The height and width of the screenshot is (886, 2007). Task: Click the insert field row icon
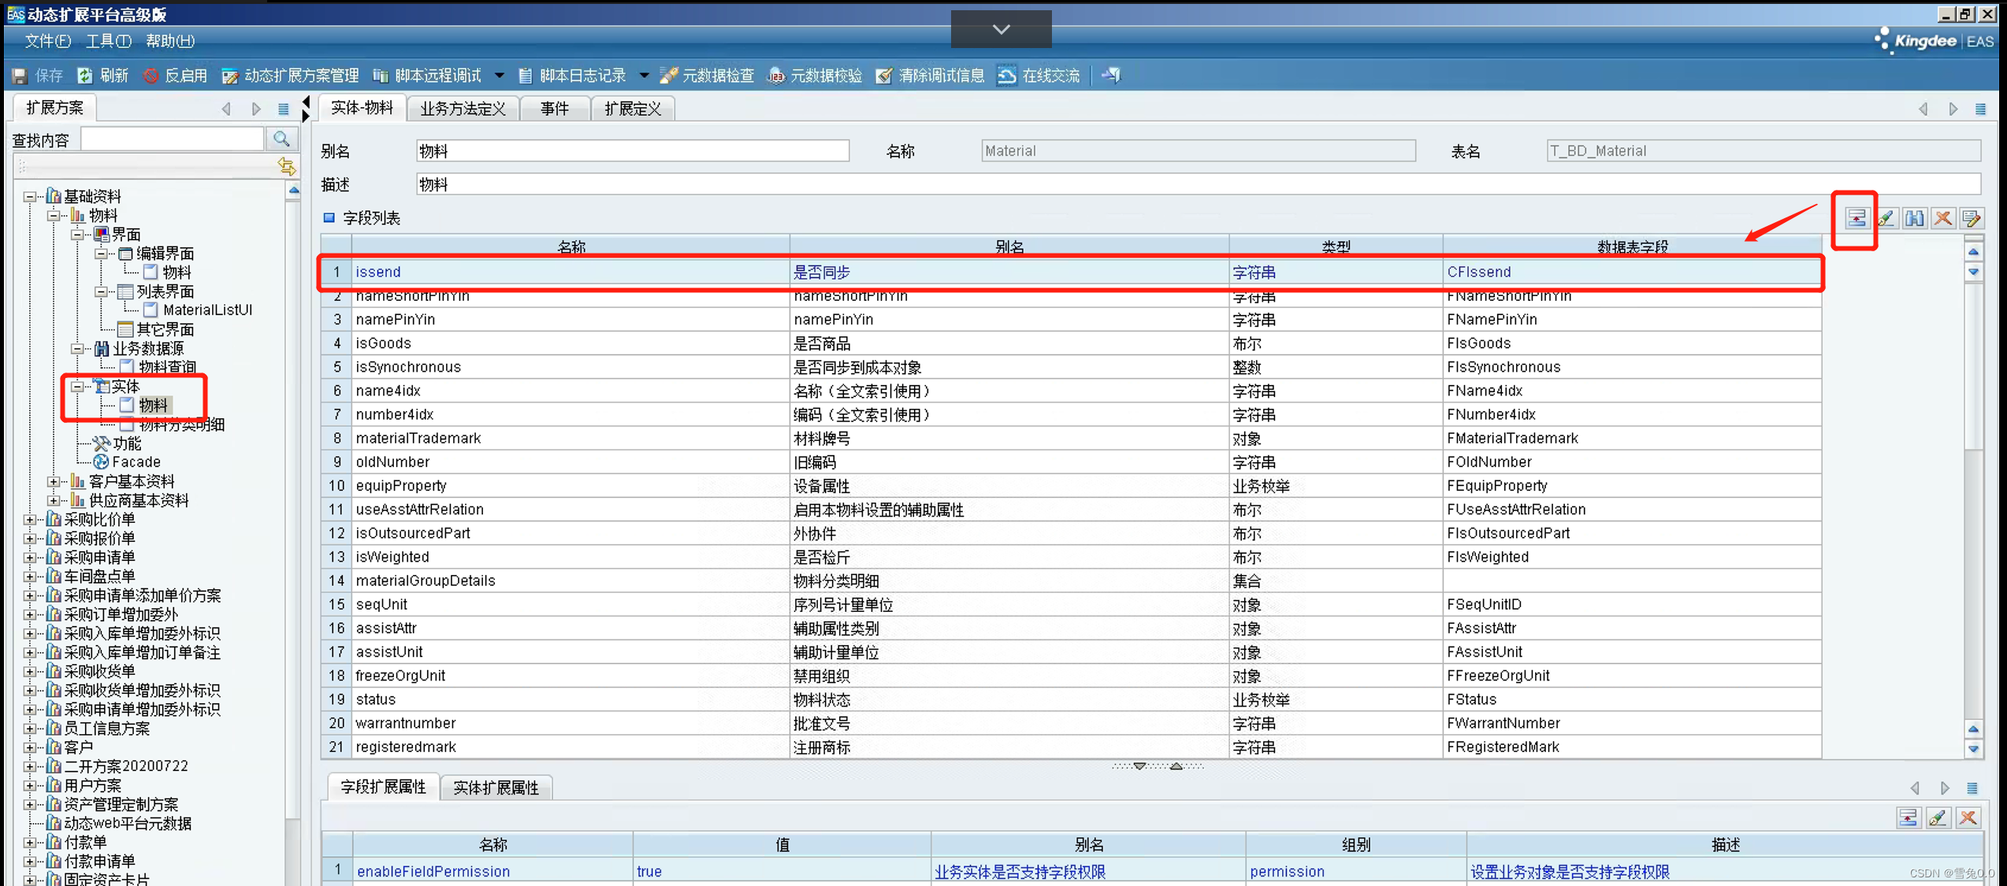tap(1856, 218)
